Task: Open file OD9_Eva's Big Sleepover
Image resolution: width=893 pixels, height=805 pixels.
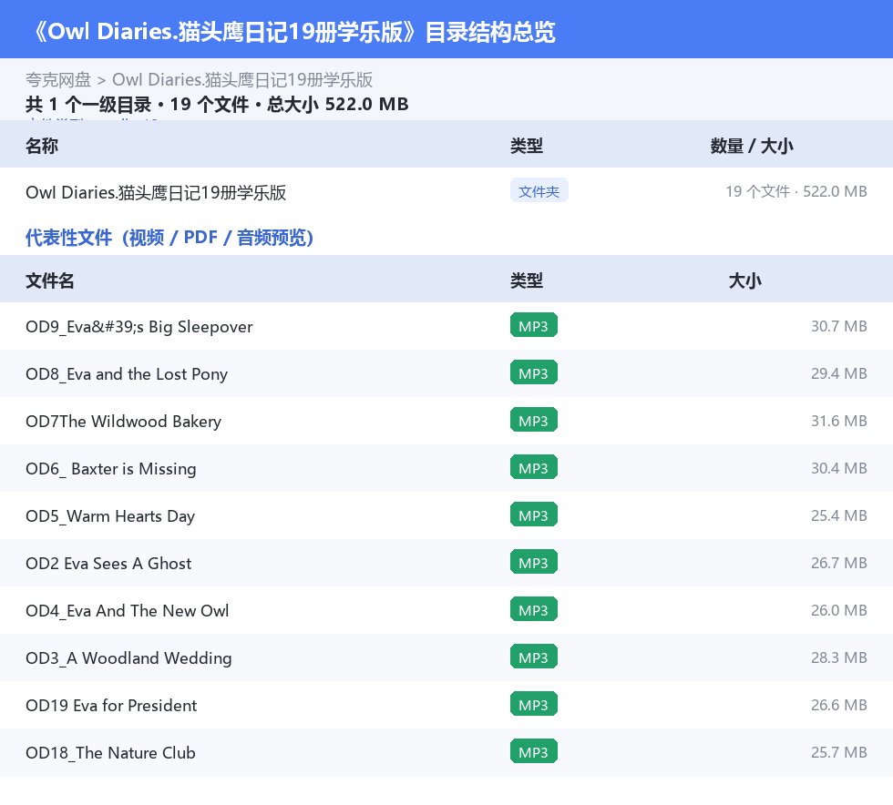Action: coord(139,327)
